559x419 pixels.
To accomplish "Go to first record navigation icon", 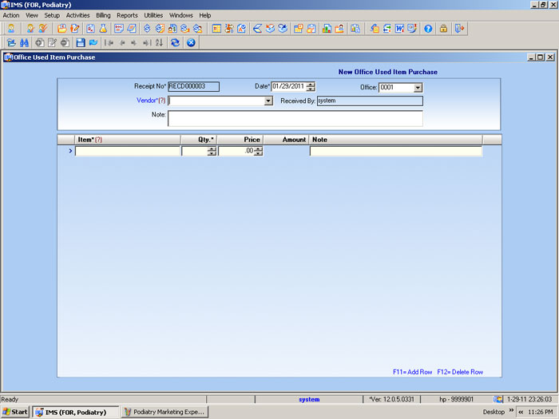I will click(109, 43).
